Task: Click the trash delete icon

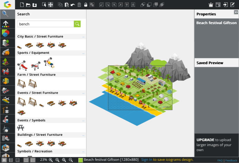Action: [x=79, y=5]
